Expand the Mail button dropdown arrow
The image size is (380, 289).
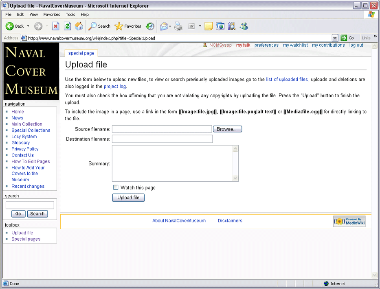170,26
